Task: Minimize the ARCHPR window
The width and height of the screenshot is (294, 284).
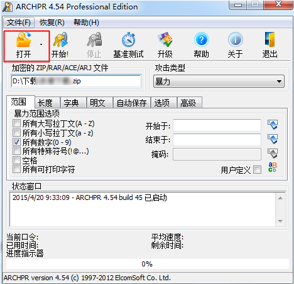Action: click(238, 5)
